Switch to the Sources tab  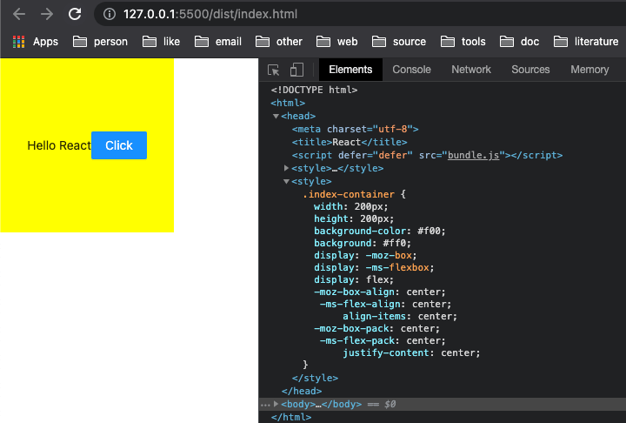point(530,70)
